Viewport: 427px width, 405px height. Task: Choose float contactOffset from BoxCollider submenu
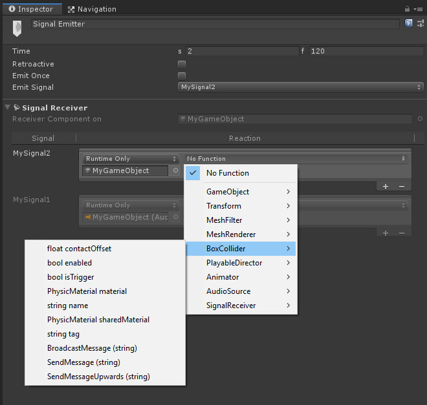pos(105,249)
